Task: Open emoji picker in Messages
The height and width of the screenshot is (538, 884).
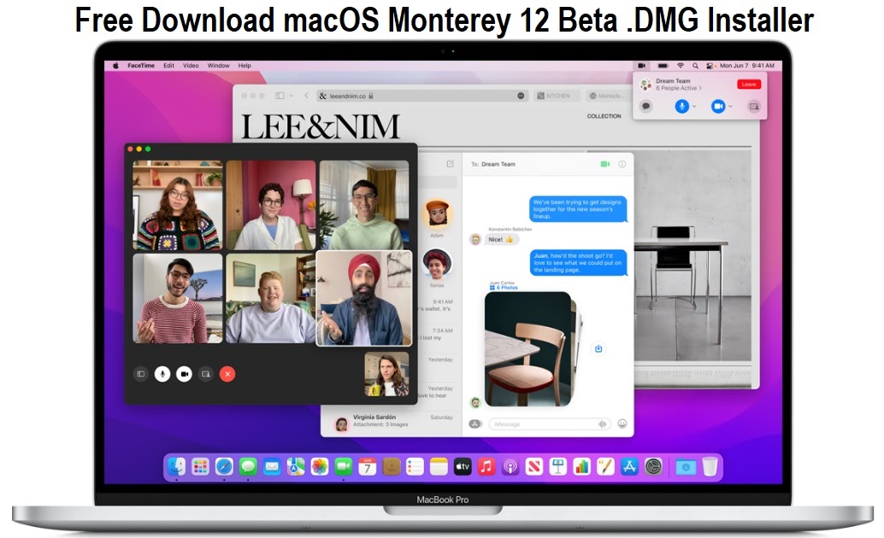Action: 622,424
